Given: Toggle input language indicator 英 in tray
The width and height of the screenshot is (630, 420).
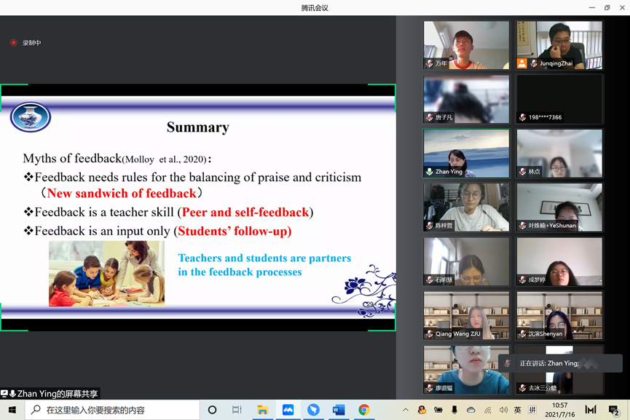Looking at the screenshot, I should tap(517, 411).
